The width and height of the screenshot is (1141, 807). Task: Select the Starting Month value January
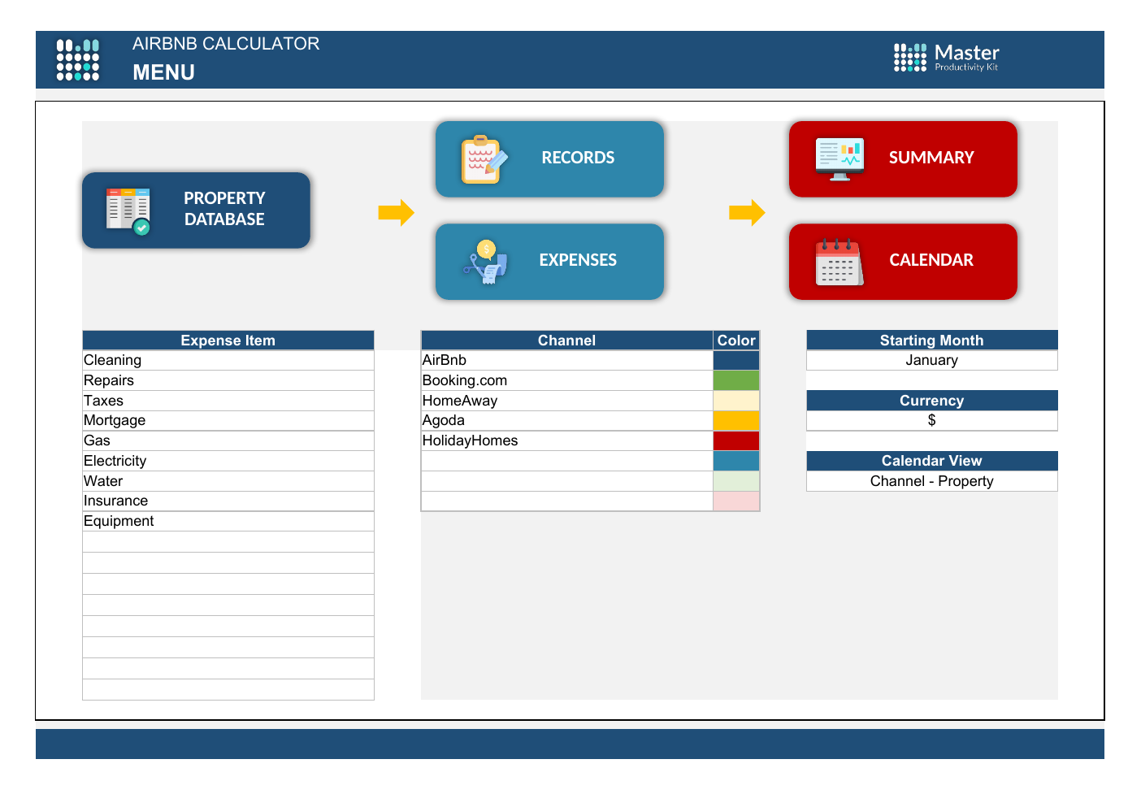point(932,360)
